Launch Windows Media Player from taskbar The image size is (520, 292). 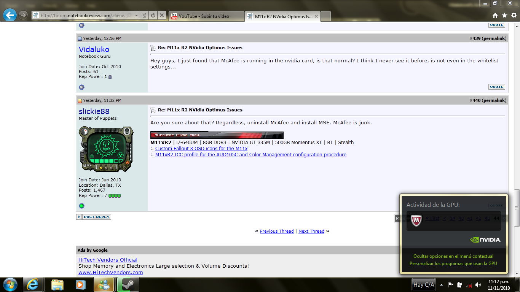[x=80, y=284]
